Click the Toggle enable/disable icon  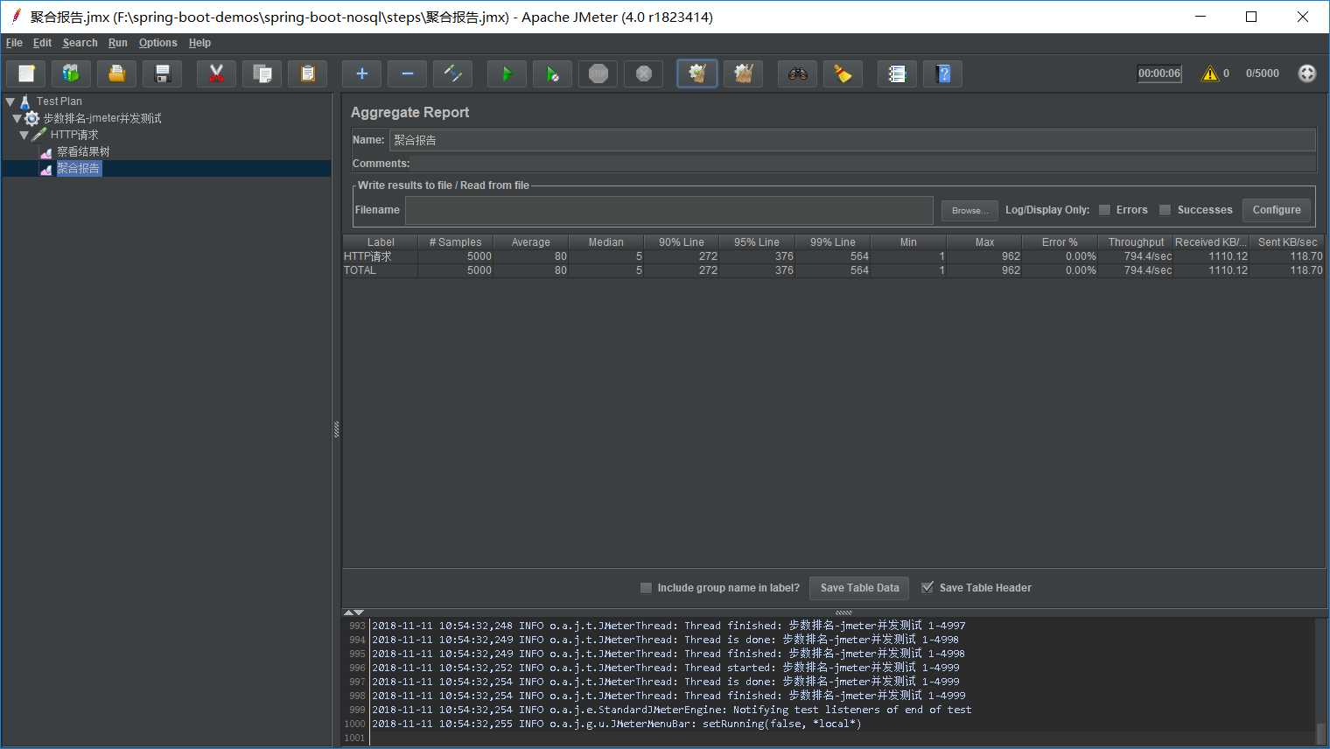[452, 73]
